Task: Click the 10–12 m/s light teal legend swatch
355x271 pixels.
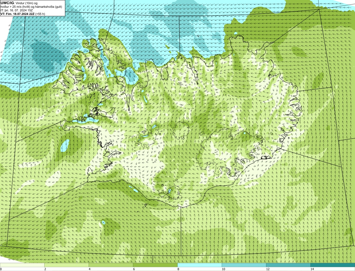Action: pyautogui.click(x=244, y=265)
